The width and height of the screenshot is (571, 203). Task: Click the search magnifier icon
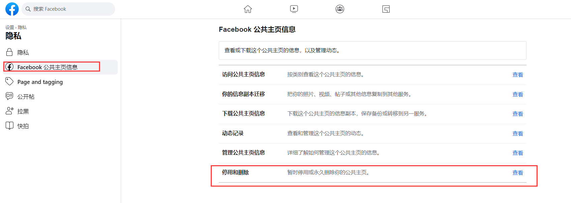pos(28,9)
